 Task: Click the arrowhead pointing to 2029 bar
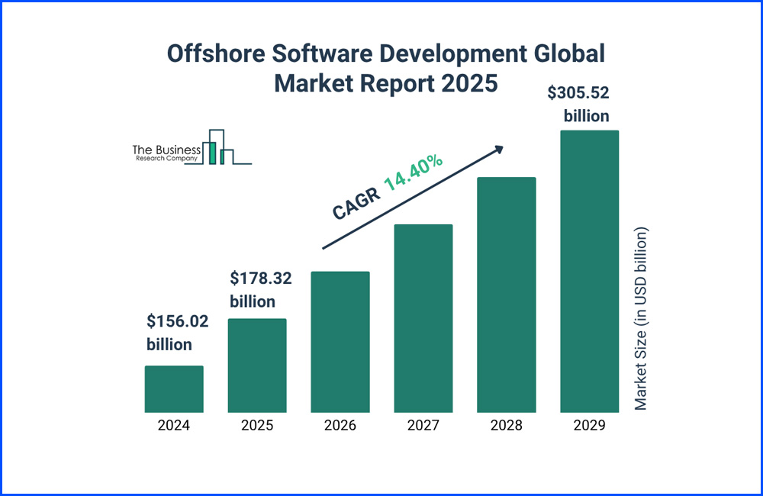[x=498, y=150]
